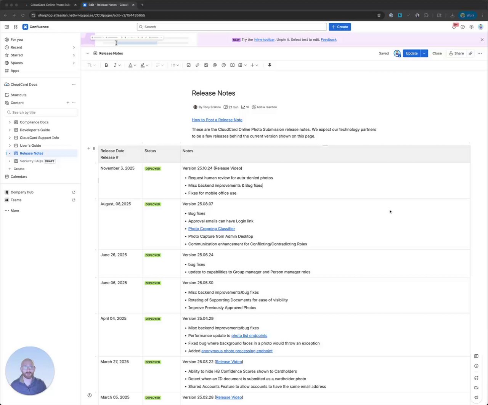The image size is (488, 405).
Task: Open the bullet list dropdown
Action: tap(175, 65)
